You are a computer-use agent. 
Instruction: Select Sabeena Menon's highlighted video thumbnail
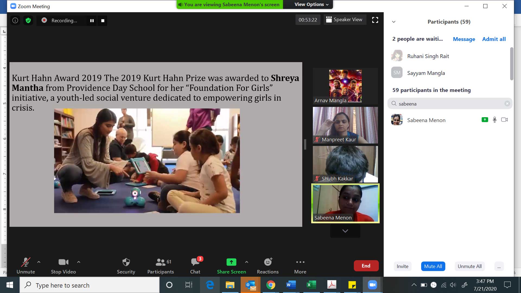pyautogui.click(x=345, y=203)
